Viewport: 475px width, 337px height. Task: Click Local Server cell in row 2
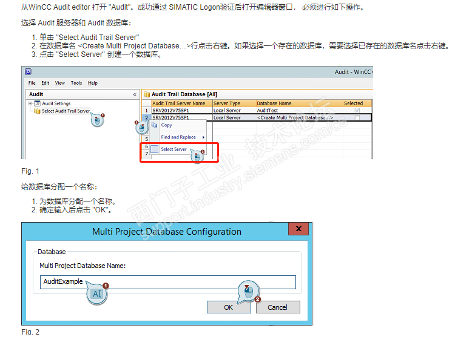tap(234, 117)
